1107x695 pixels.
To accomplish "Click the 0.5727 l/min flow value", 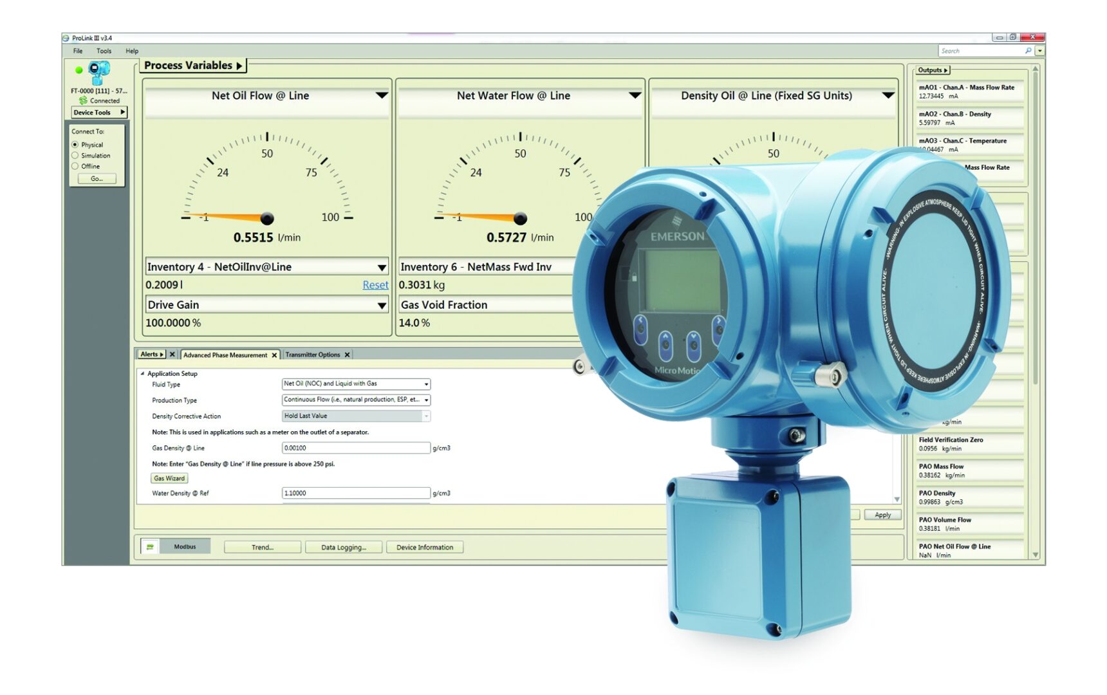I will 520,237.
